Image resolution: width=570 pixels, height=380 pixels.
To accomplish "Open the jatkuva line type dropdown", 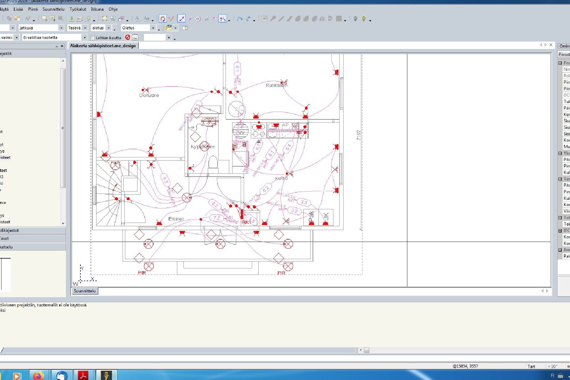I will (x=61, y=28).
